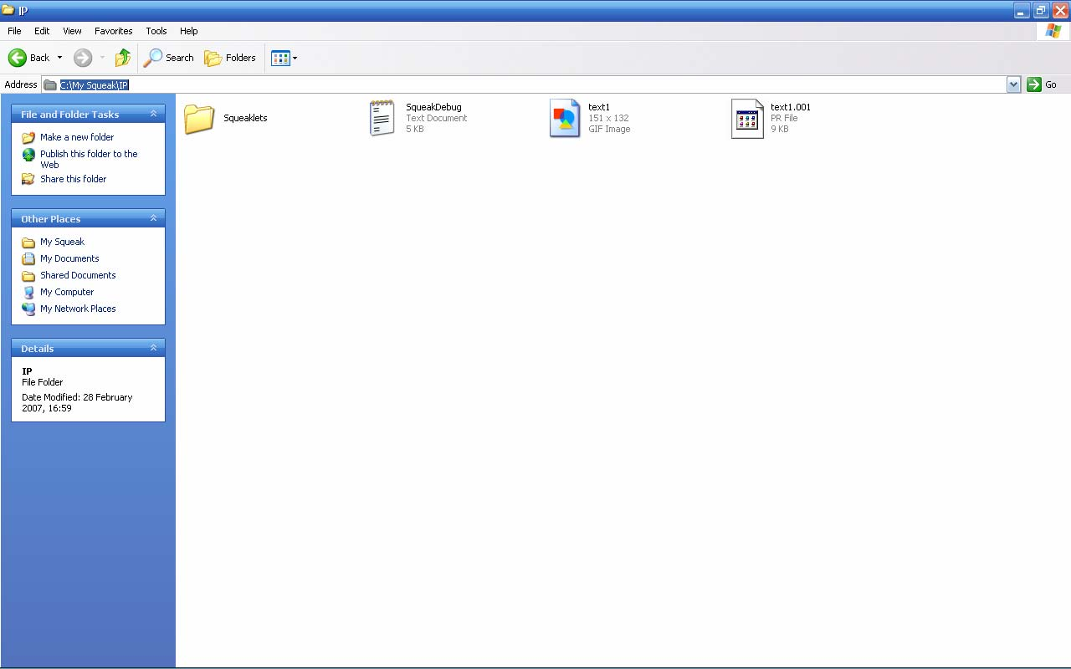
Task: Collapse the Other Places panel
Action: 153,218
